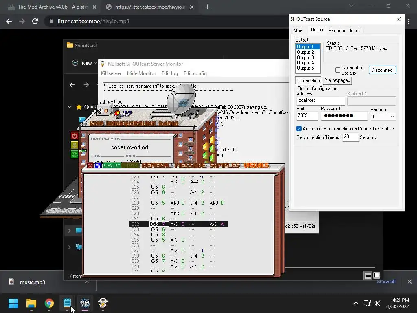Close the Chrome downloads bar

click(x=410, y=282)
